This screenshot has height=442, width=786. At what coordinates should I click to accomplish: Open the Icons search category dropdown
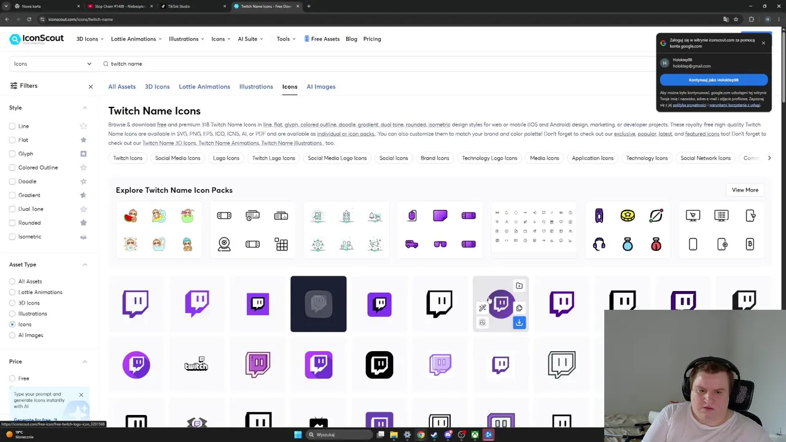(53, 64)
